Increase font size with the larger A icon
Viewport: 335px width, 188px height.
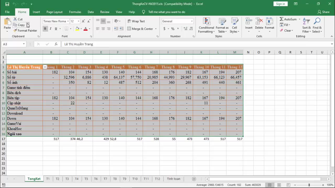click(83, 21)
